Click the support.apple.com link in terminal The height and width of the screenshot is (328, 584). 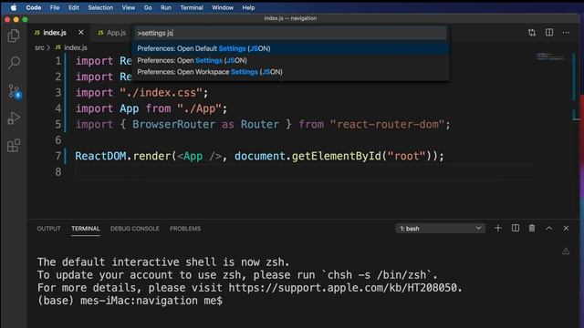point(343,288)
